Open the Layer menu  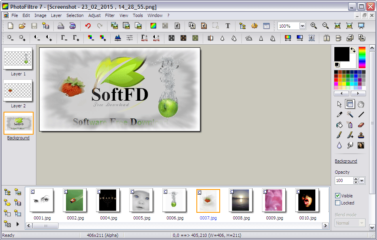tap(56, 15)
